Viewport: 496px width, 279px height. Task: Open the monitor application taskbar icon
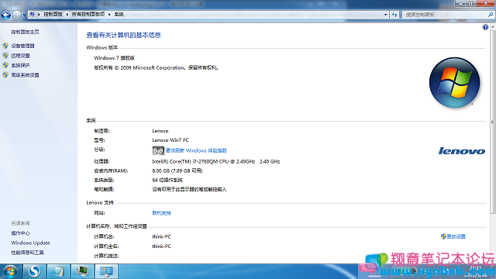coord(82,271)
